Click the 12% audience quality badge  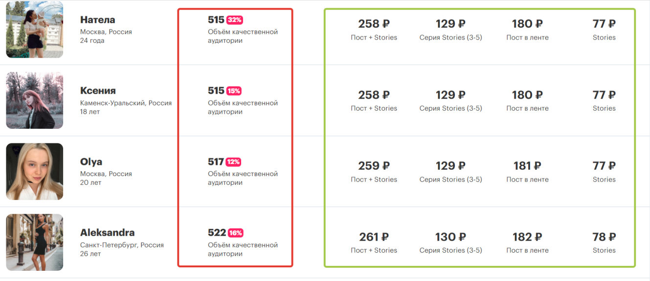tap(233, 162)
